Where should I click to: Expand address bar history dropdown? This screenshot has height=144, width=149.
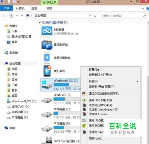(90, 16)
